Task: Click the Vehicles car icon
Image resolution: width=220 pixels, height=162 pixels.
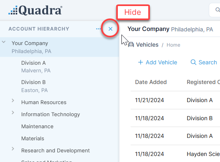Action: coord(131,45)
